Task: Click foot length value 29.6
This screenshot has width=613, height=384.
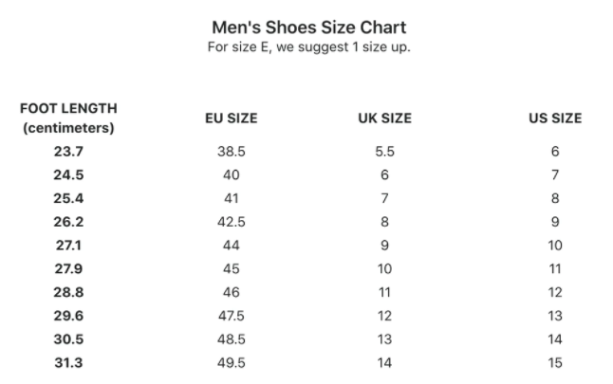Action: 68,315
